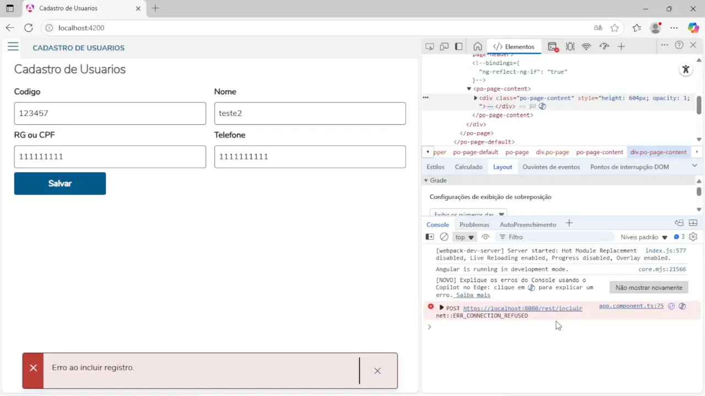Open the DevTools Welcome home icon
Image resolution: width=705 pixels, height=396 pixels.
tap(478, 47)
